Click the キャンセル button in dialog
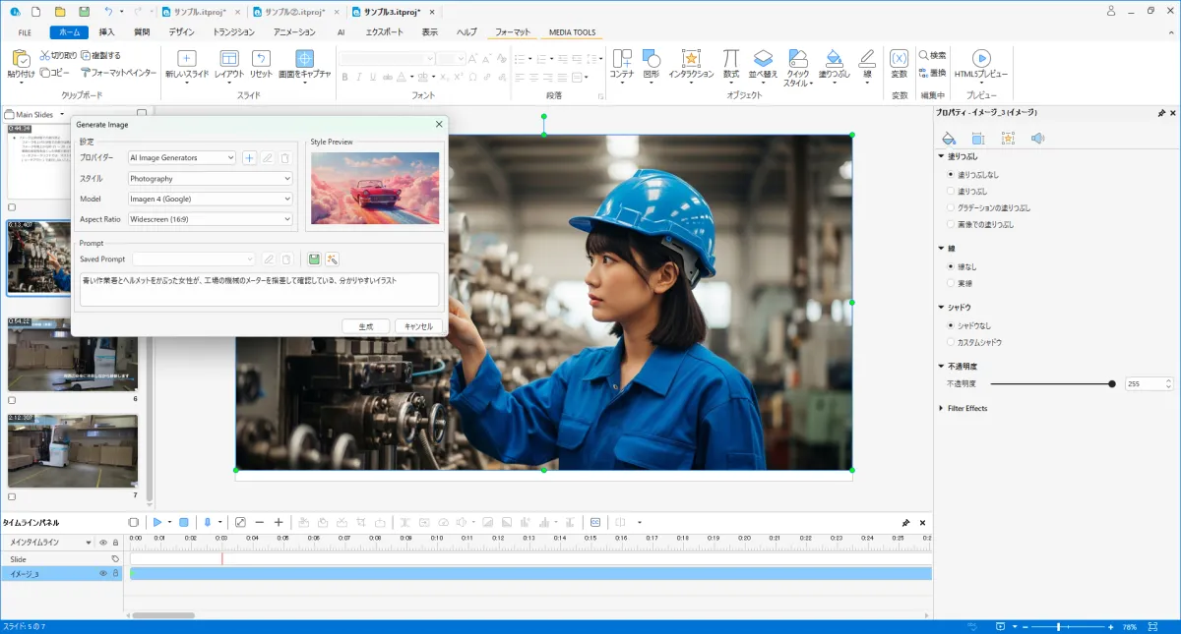Viewport: 1181px width, 634px height. tap(419, 325)
